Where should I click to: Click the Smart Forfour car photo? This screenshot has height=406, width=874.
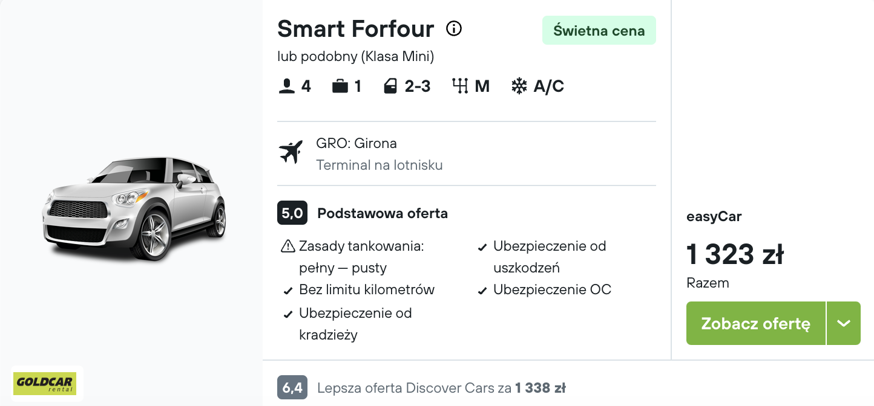134,211
